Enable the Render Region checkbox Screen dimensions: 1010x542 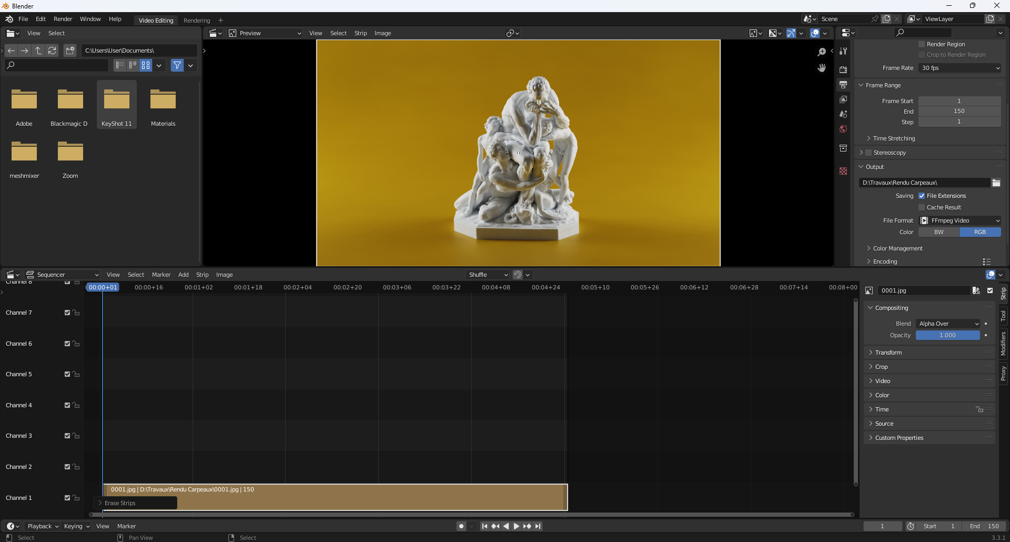(922, 44)
